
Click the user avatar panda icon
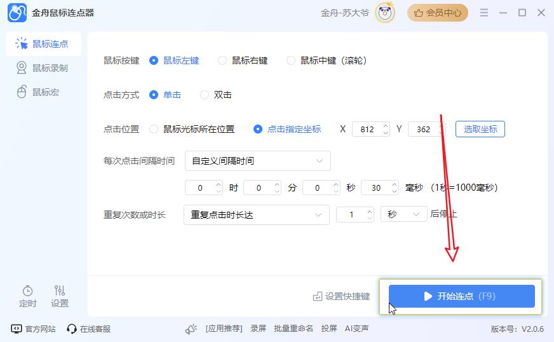(x=384, y=12)
